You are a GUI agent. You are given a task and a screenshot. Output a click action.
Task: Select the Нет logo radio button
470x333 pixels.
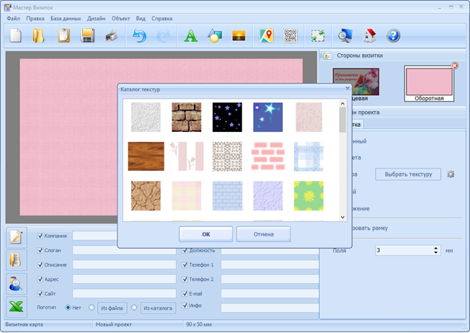pos(68,308)
